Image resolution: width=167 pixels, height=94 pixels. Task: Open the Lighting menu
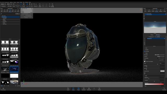tap(11, 2)
